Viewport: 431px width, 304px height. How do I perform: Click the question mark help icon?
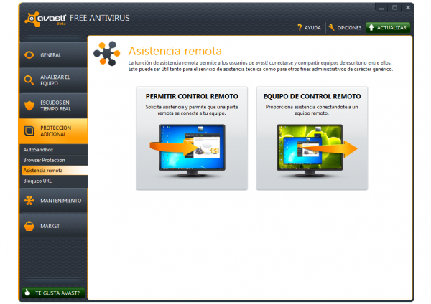tap(300, 27)
